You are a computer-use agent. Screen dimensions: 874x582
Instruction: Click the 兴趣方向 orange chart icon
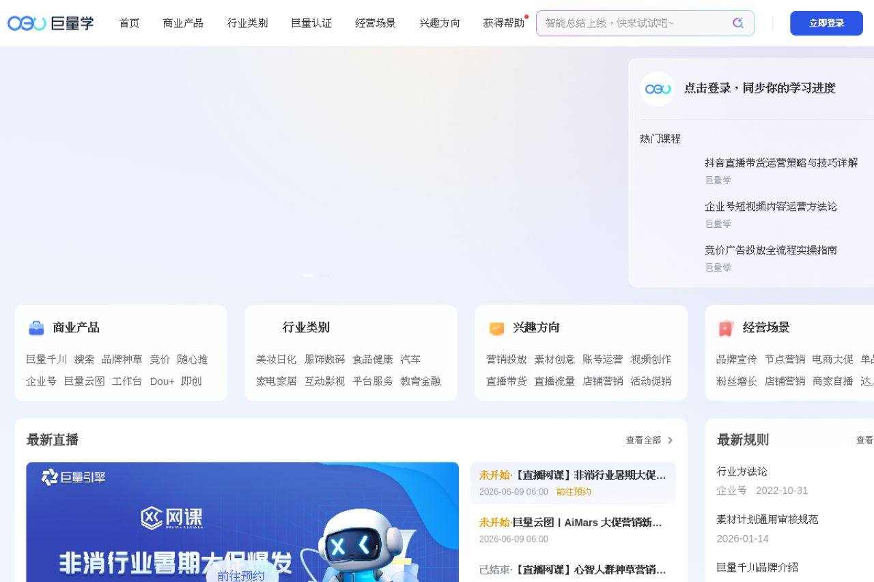tap(496, 328)
